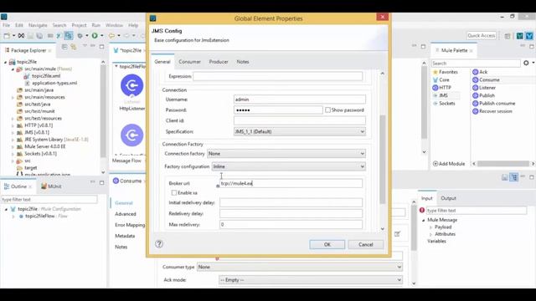Click the green Run toolbar button
536x301 pixels.
tap(95, 35)
